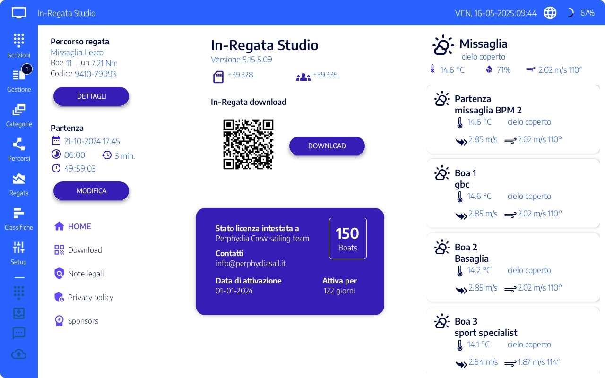Viewport: 605px width, 378px height.
Task: Click the DOWNLOAD button
Action: [x=327, y=146]
